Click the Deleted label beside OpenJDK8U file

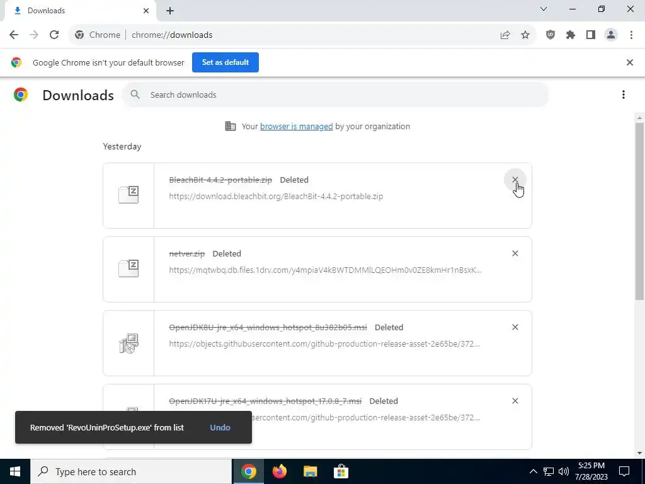[389, 327]
